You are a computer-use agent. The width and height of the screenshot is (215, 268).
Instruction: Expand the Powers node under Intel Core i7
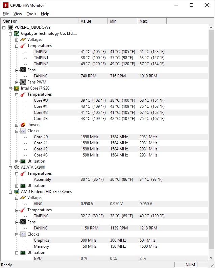coord(17,125)
